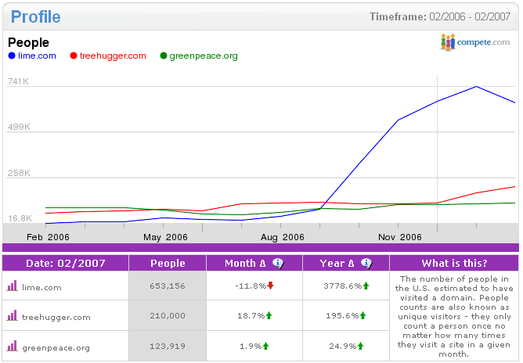Click the Timeframe: 02/2006 - 02/2007 text
Screen dimensions: 523x363
(x=439, y=16)
